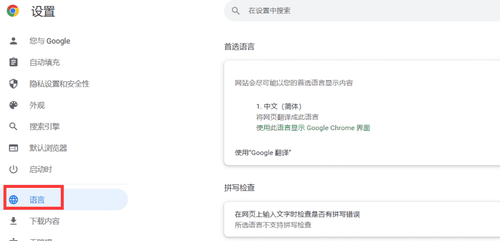Click the magnifier icon in the search bar
The image size is (500, 241).
tap(237, 11)
